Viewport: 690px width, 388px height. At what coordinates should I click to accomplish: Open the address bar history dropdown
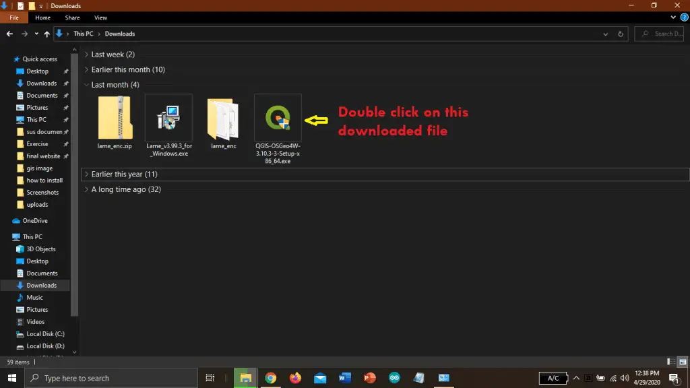point(606,34)
